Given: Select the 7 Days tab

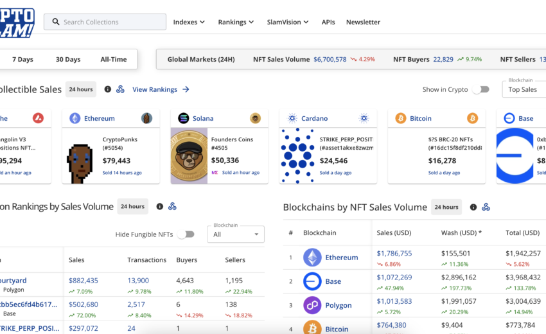Looking at the screenshot, I should [22, 59].
